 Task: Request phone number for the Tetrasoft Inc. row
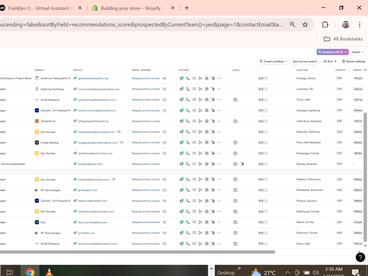pyautogui.click(x=146, y=121)
